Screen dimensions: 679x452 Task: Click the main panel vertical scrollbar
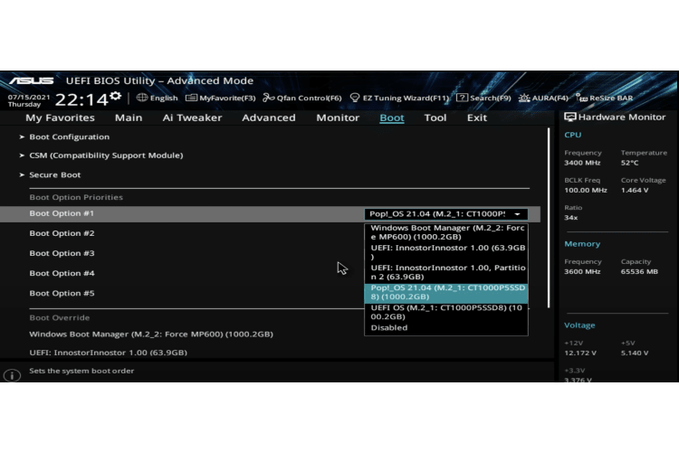click(x=549, y=218)
